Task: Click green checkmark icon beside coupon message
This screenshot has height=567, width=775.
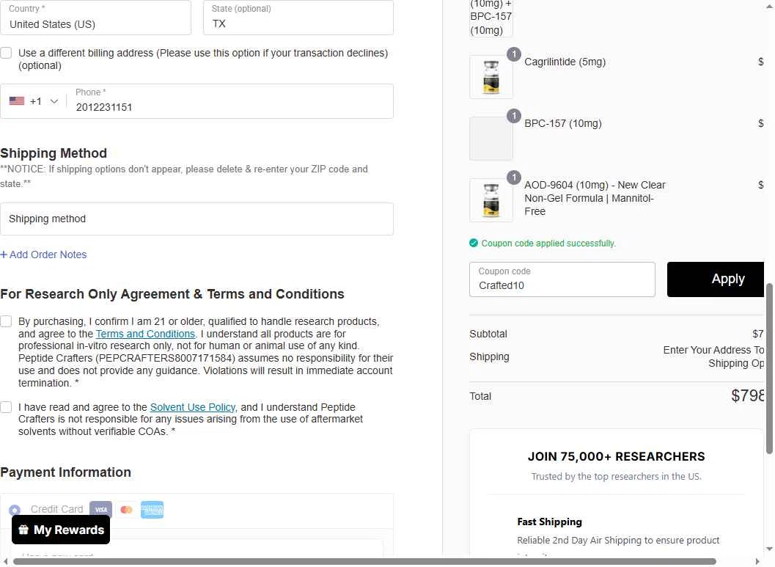Action: [474, 243]
